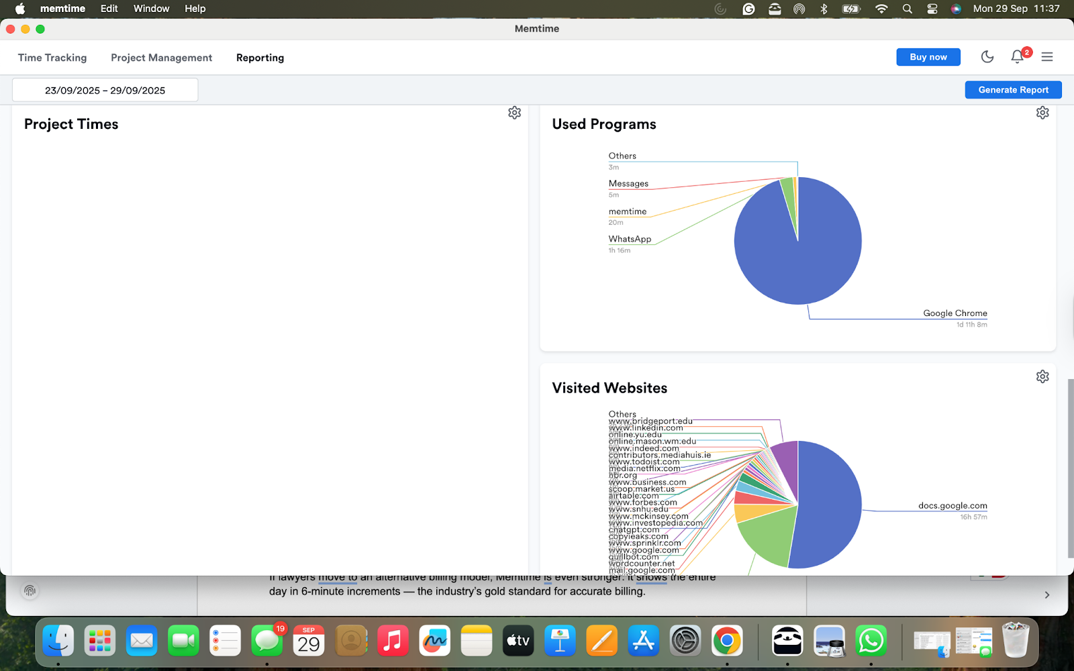The height and width of the screenshot is (671, 1074).
Task: Open Contacts from the Dock
Action: pos(351,641)
